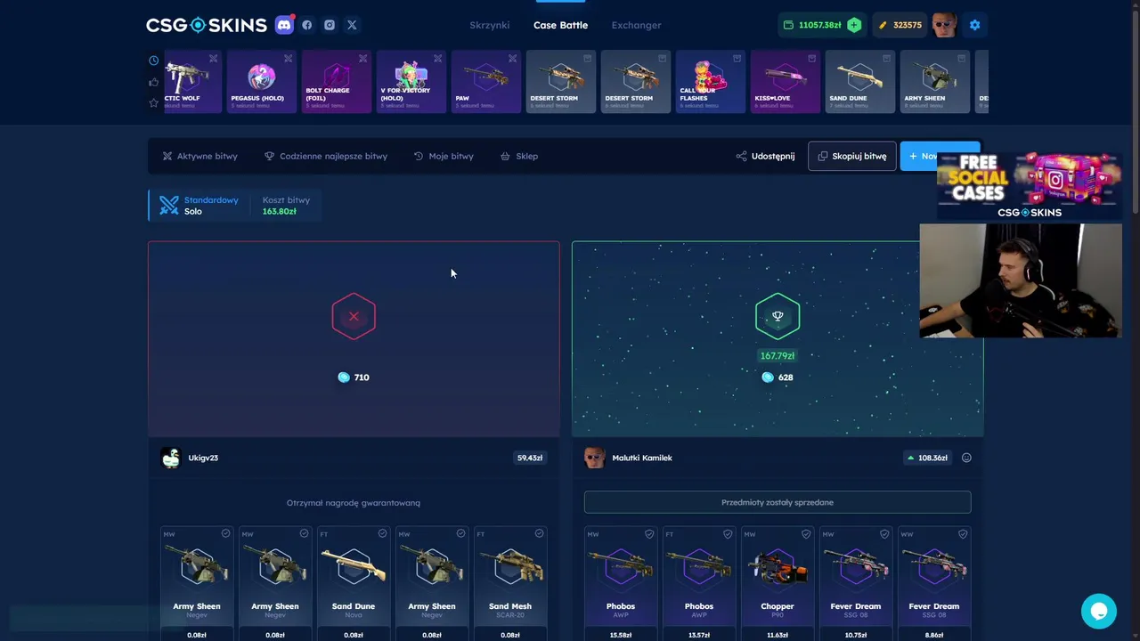Open Moje bitwy
This screenshot has width=1140, height=641.
444,156
